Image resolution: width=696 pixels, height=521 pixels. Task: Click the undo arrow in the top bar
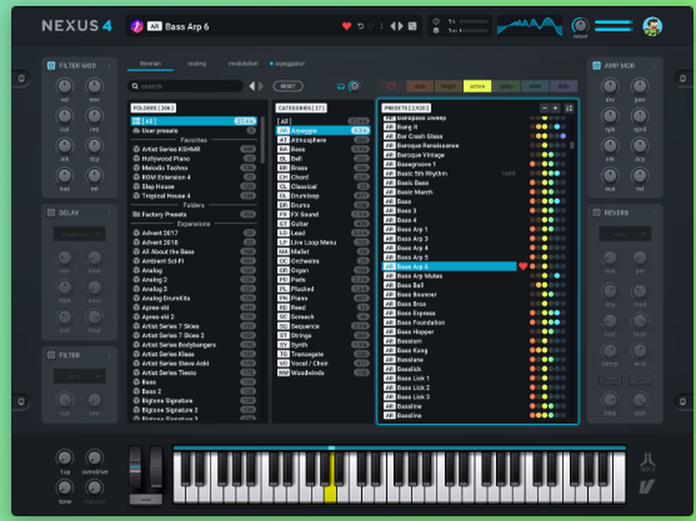(361, 26)
